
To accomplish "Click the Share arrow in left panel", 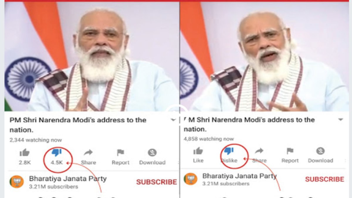I will [88, 153].
